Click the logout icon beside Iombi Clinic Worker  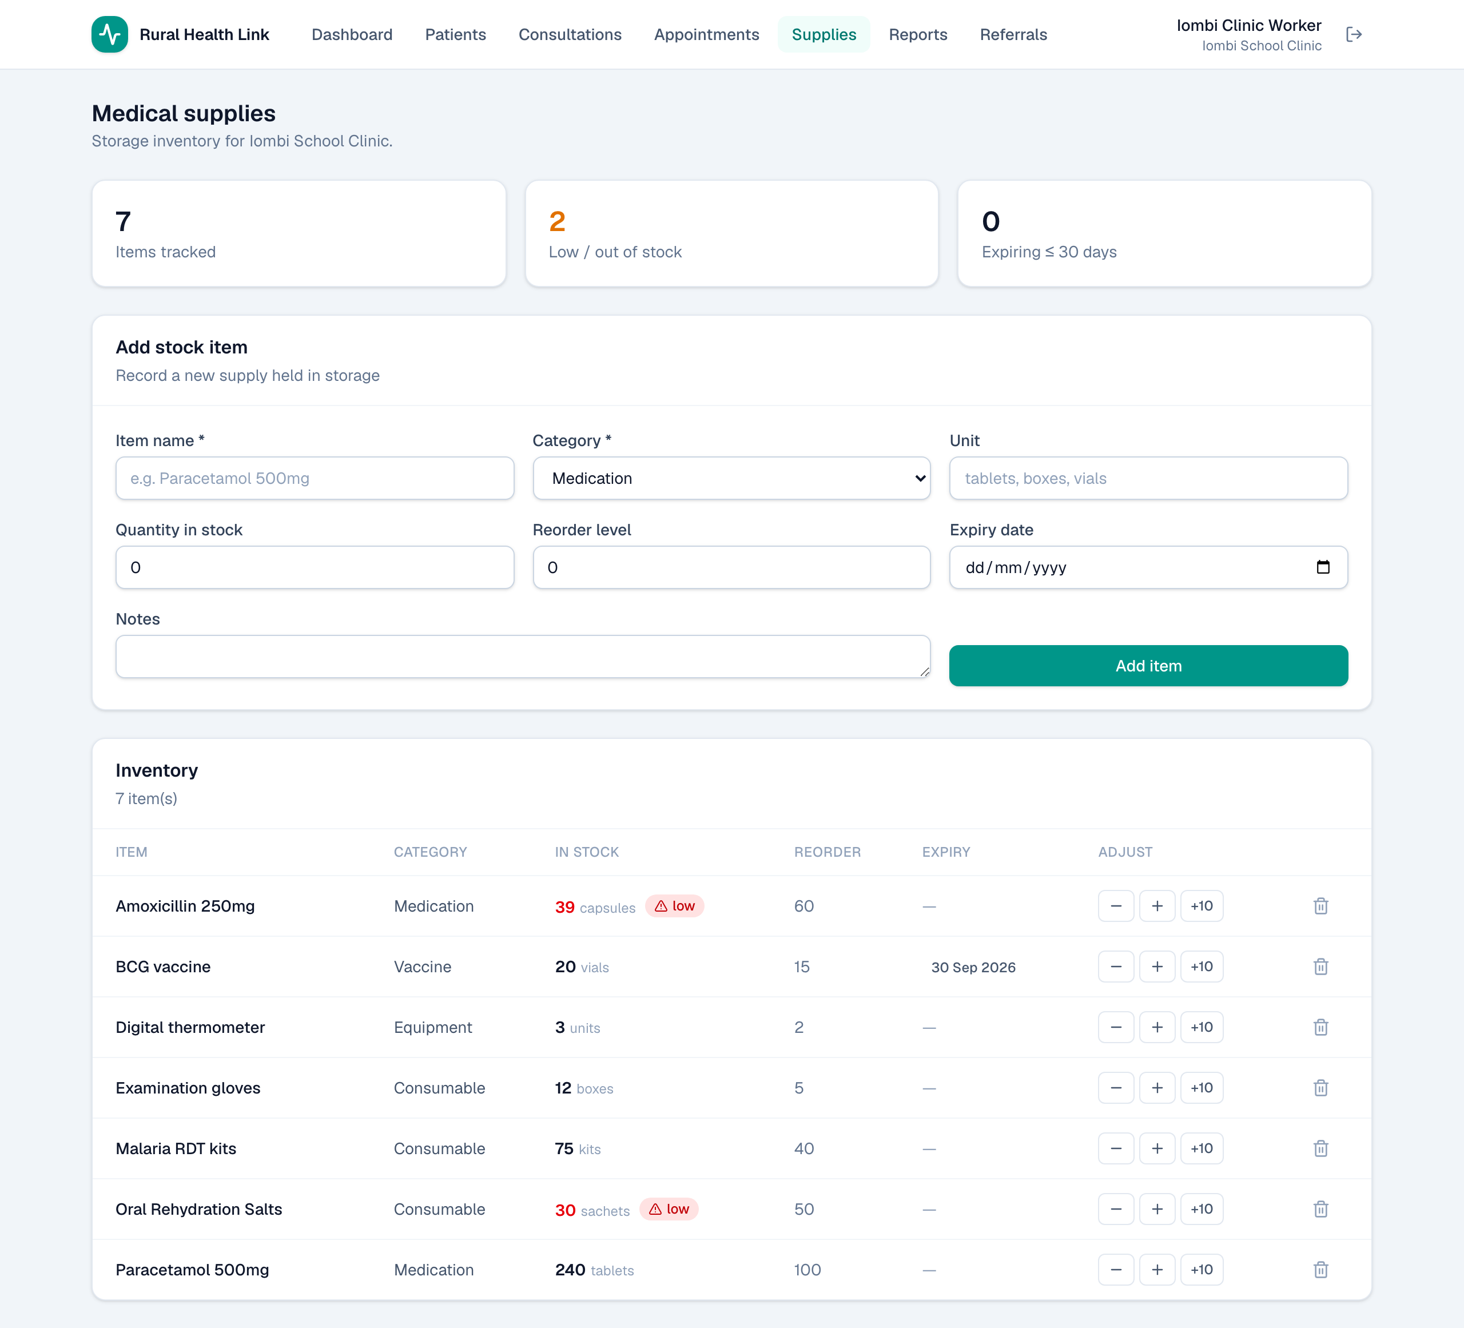pyautogui.click(x=1354, y=35)
